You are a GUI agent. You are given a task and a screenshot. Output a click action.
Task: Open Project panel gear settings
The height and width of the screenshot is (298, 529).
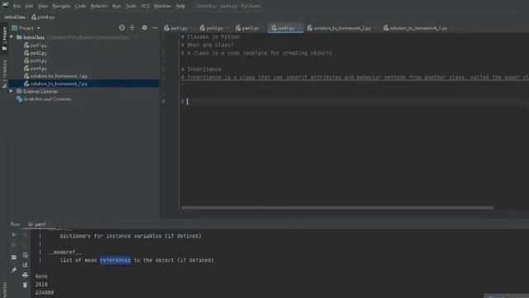pos(145,28)
